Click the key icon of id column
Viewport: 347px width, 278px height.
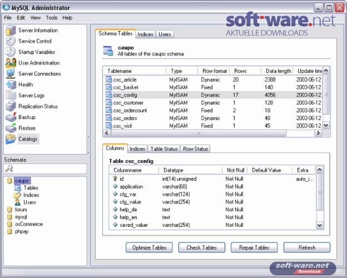point(115,178)
